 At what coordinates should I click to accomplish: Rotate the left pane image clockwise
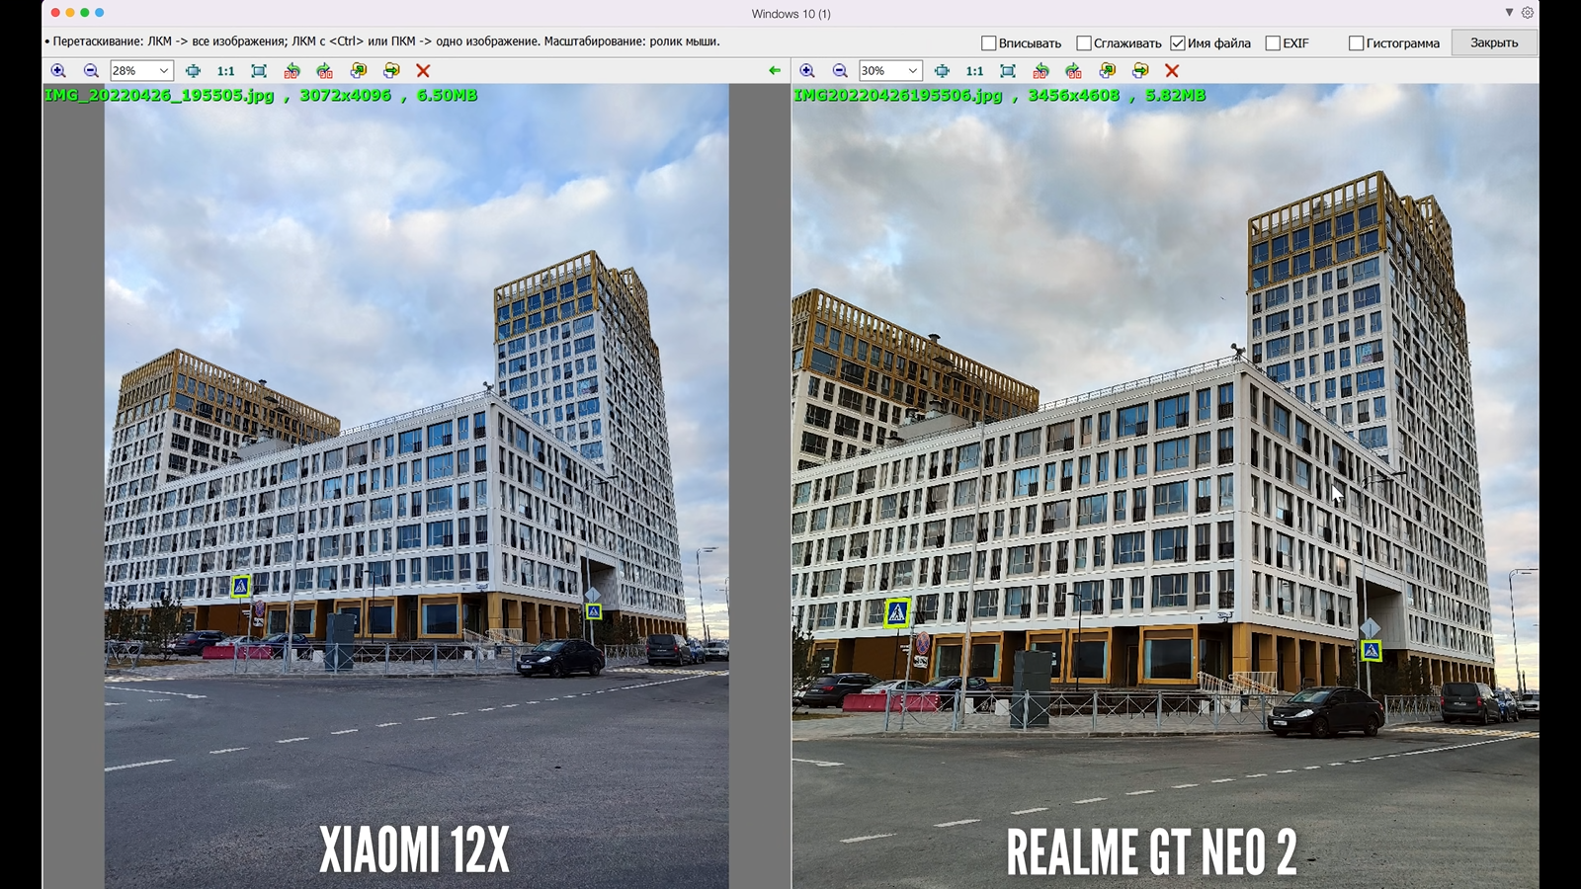[x=324, y=71]
